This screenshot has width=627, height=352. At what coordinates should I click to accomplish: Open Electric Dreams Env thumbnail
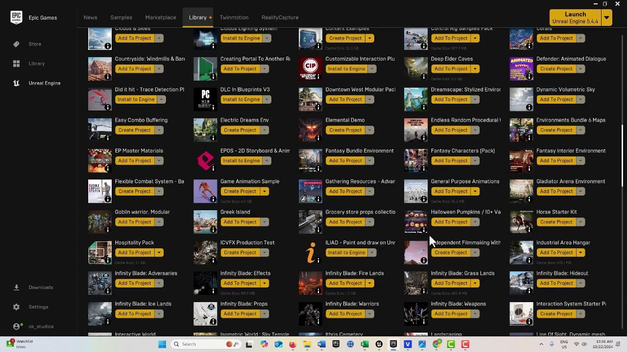click(205, 130)
